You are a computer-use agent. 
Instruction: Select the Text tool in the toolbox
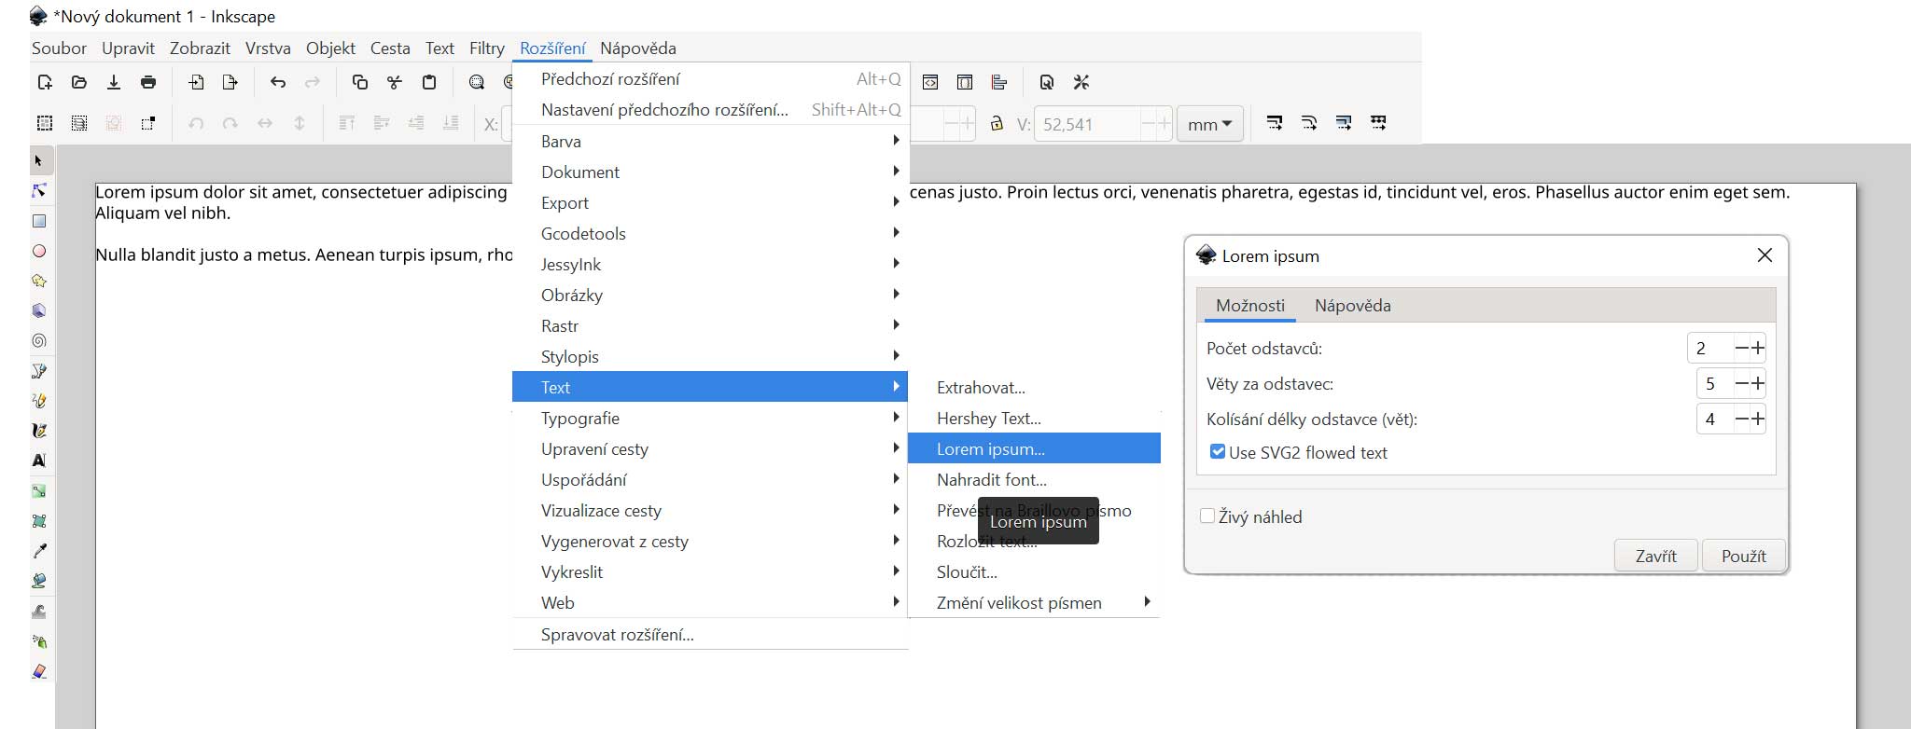tap(39, 461)
